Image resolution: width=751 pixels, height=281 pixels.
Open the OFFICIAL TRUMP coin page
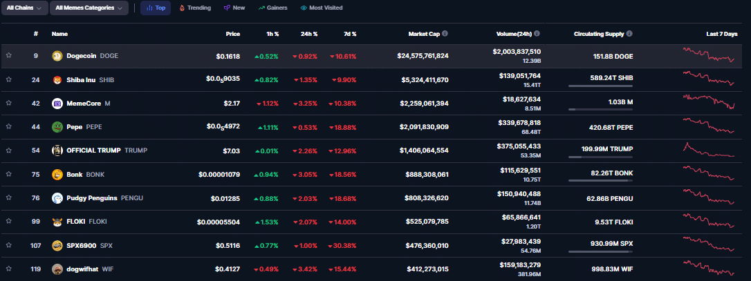(x=93, y=151)
